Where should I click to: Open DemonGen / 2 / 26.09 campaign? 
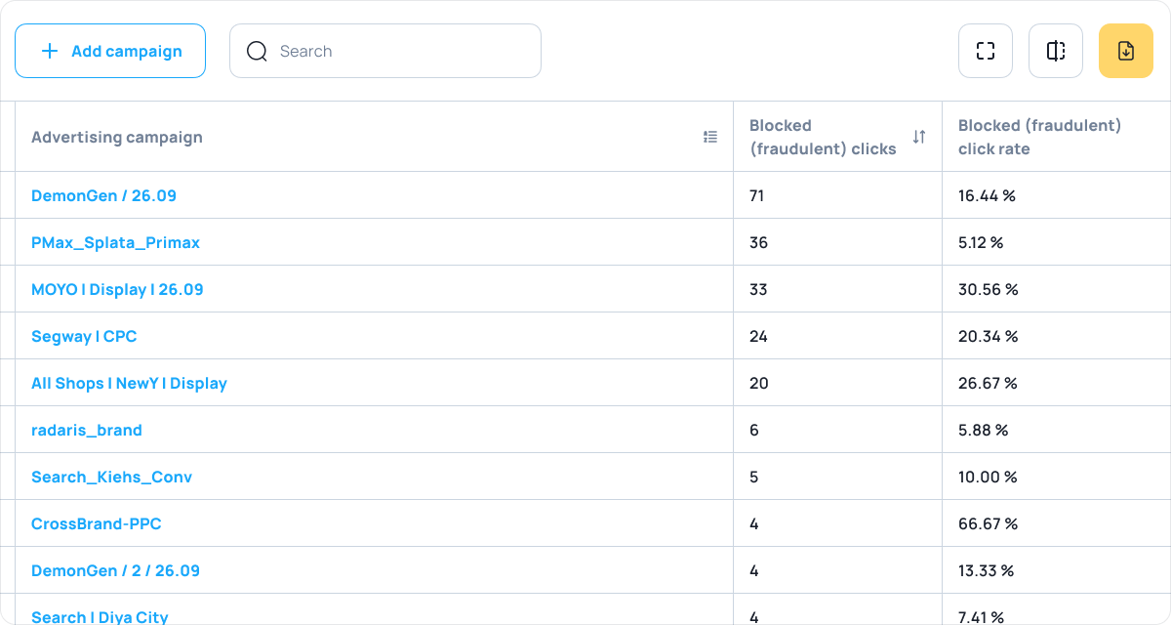[x=115, y=570]
